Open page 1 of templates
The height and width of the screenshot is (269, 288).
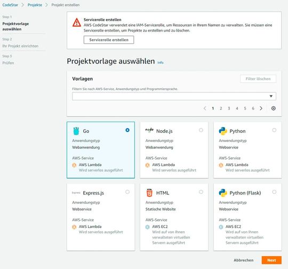213,108
